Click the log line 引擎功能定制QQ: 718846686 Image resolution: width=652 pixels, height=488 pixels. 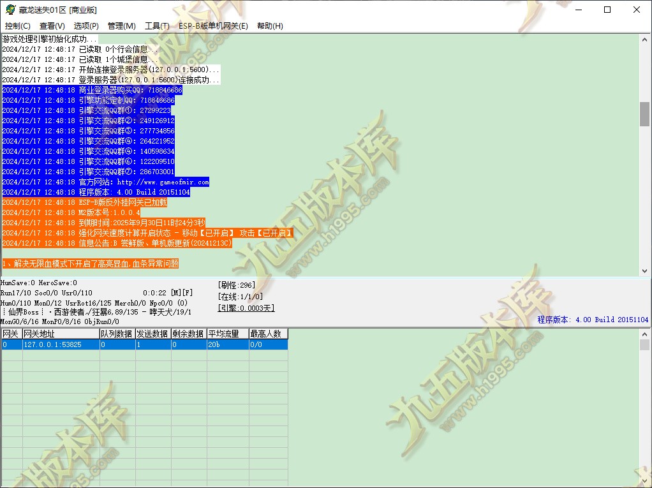(x=89, y=100)
